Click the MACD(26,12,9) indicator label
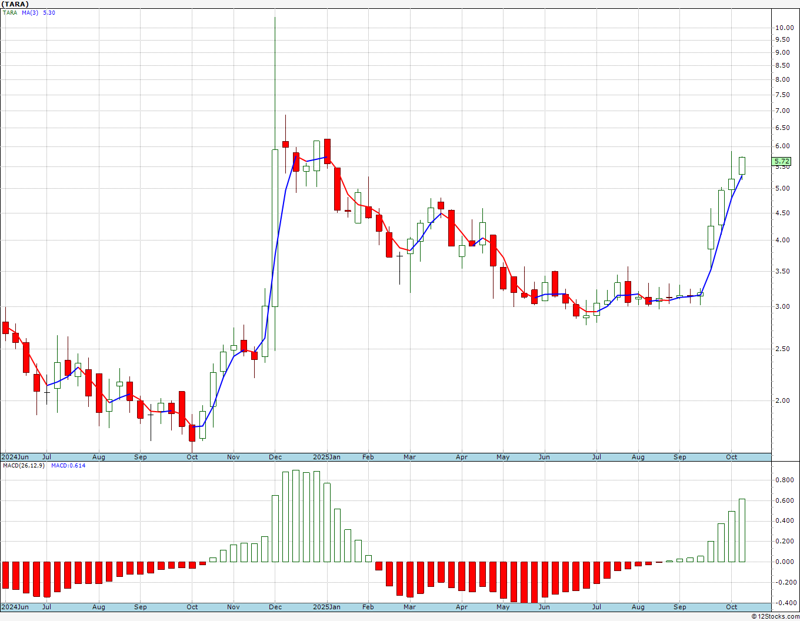 pyautogui.click(x=24, y=466)
